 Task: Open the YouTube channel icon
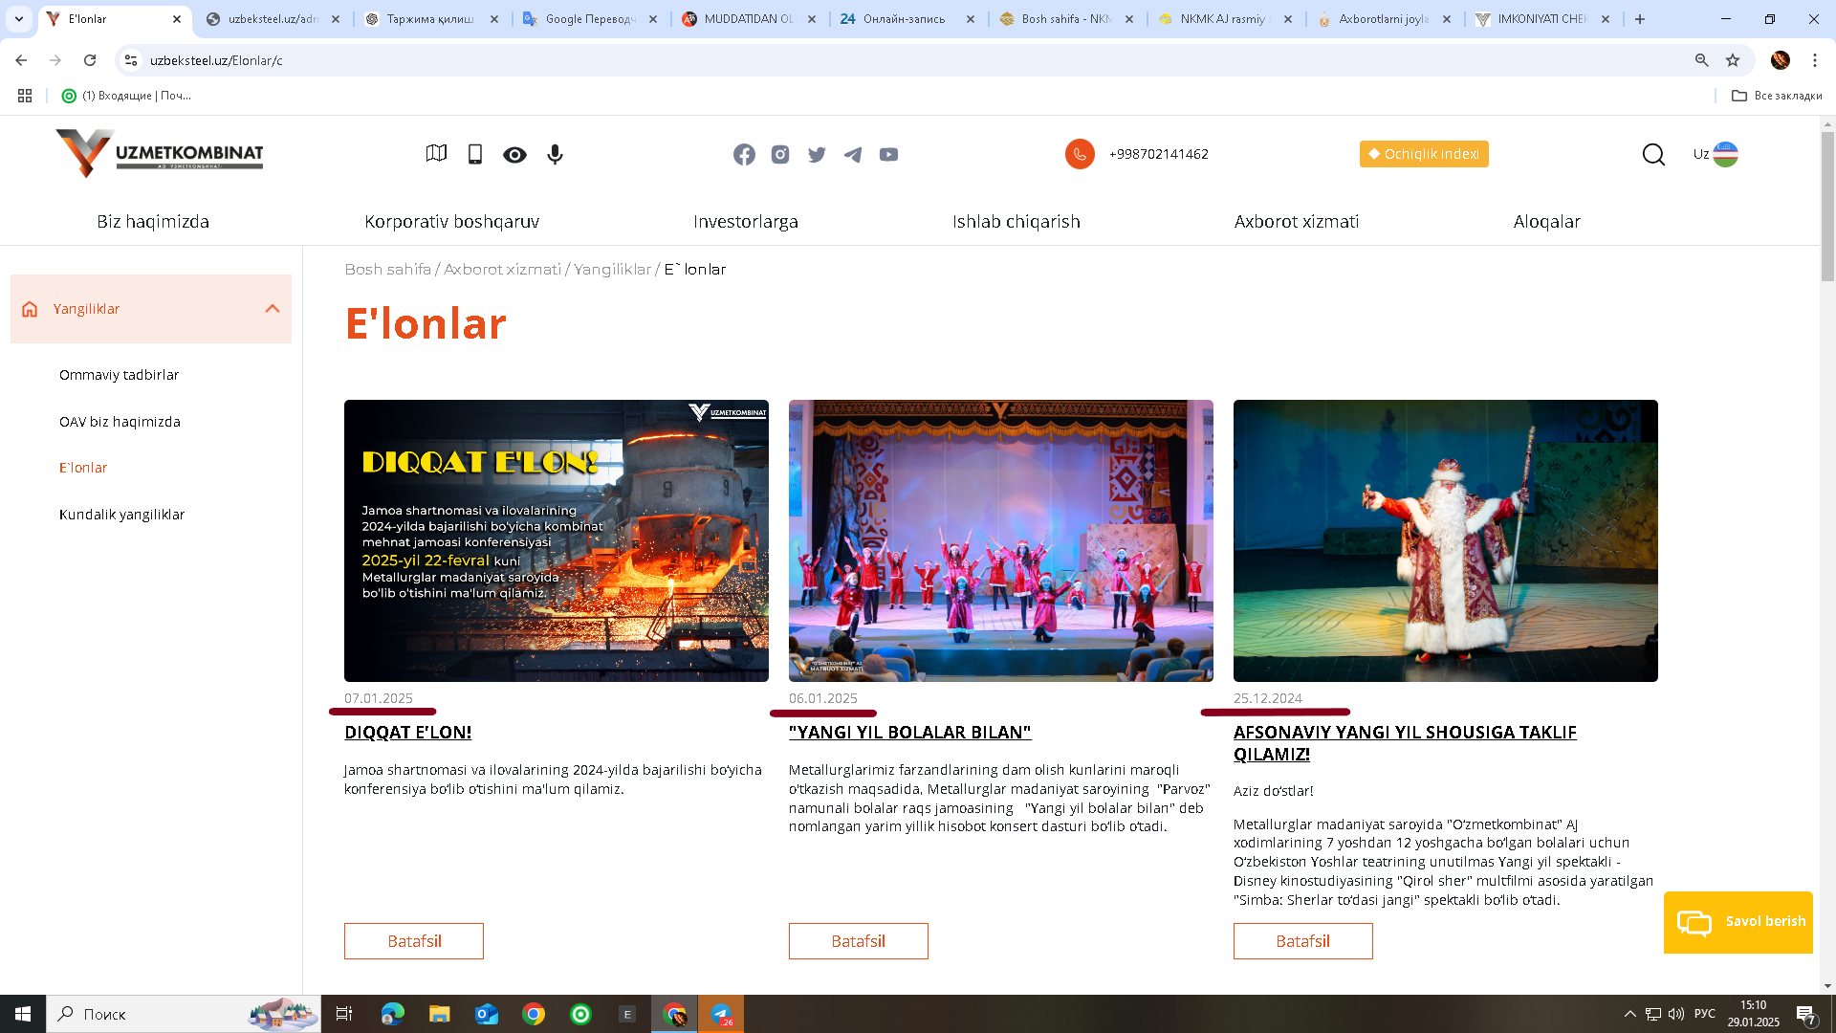[x=888, y=154]
